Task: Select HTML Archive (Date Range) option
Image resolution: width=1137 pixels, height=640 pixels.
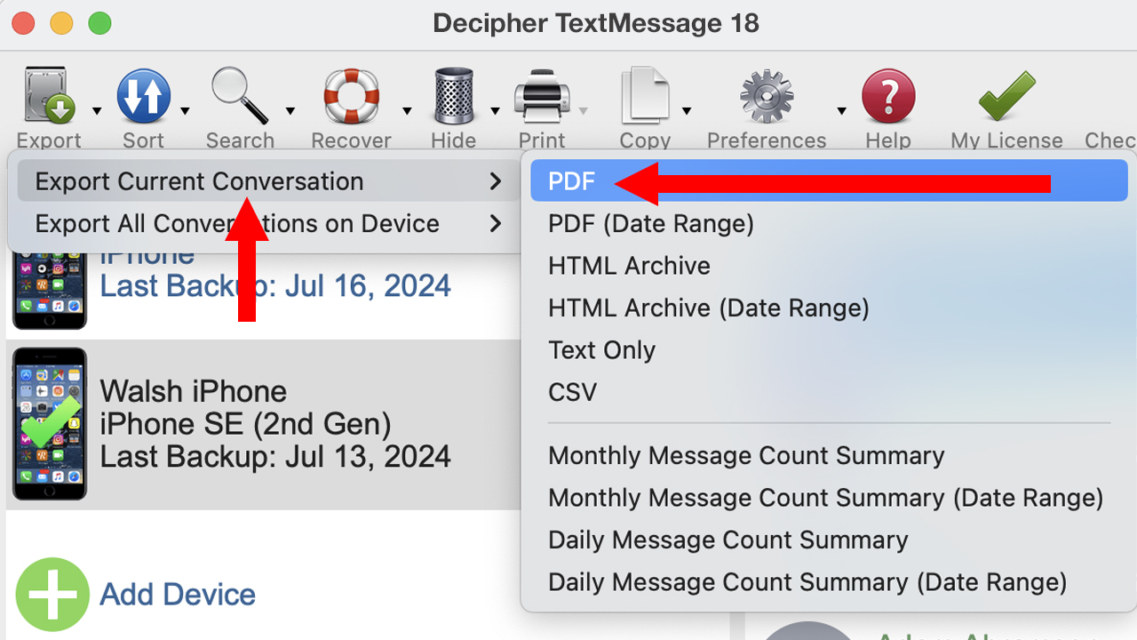Action: click(x=708, y=308)
